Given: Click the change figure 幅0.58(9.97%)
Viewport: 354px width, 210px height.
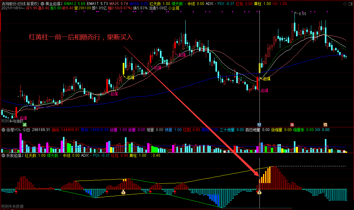Looking at the screenshot, I should [120, 8].
